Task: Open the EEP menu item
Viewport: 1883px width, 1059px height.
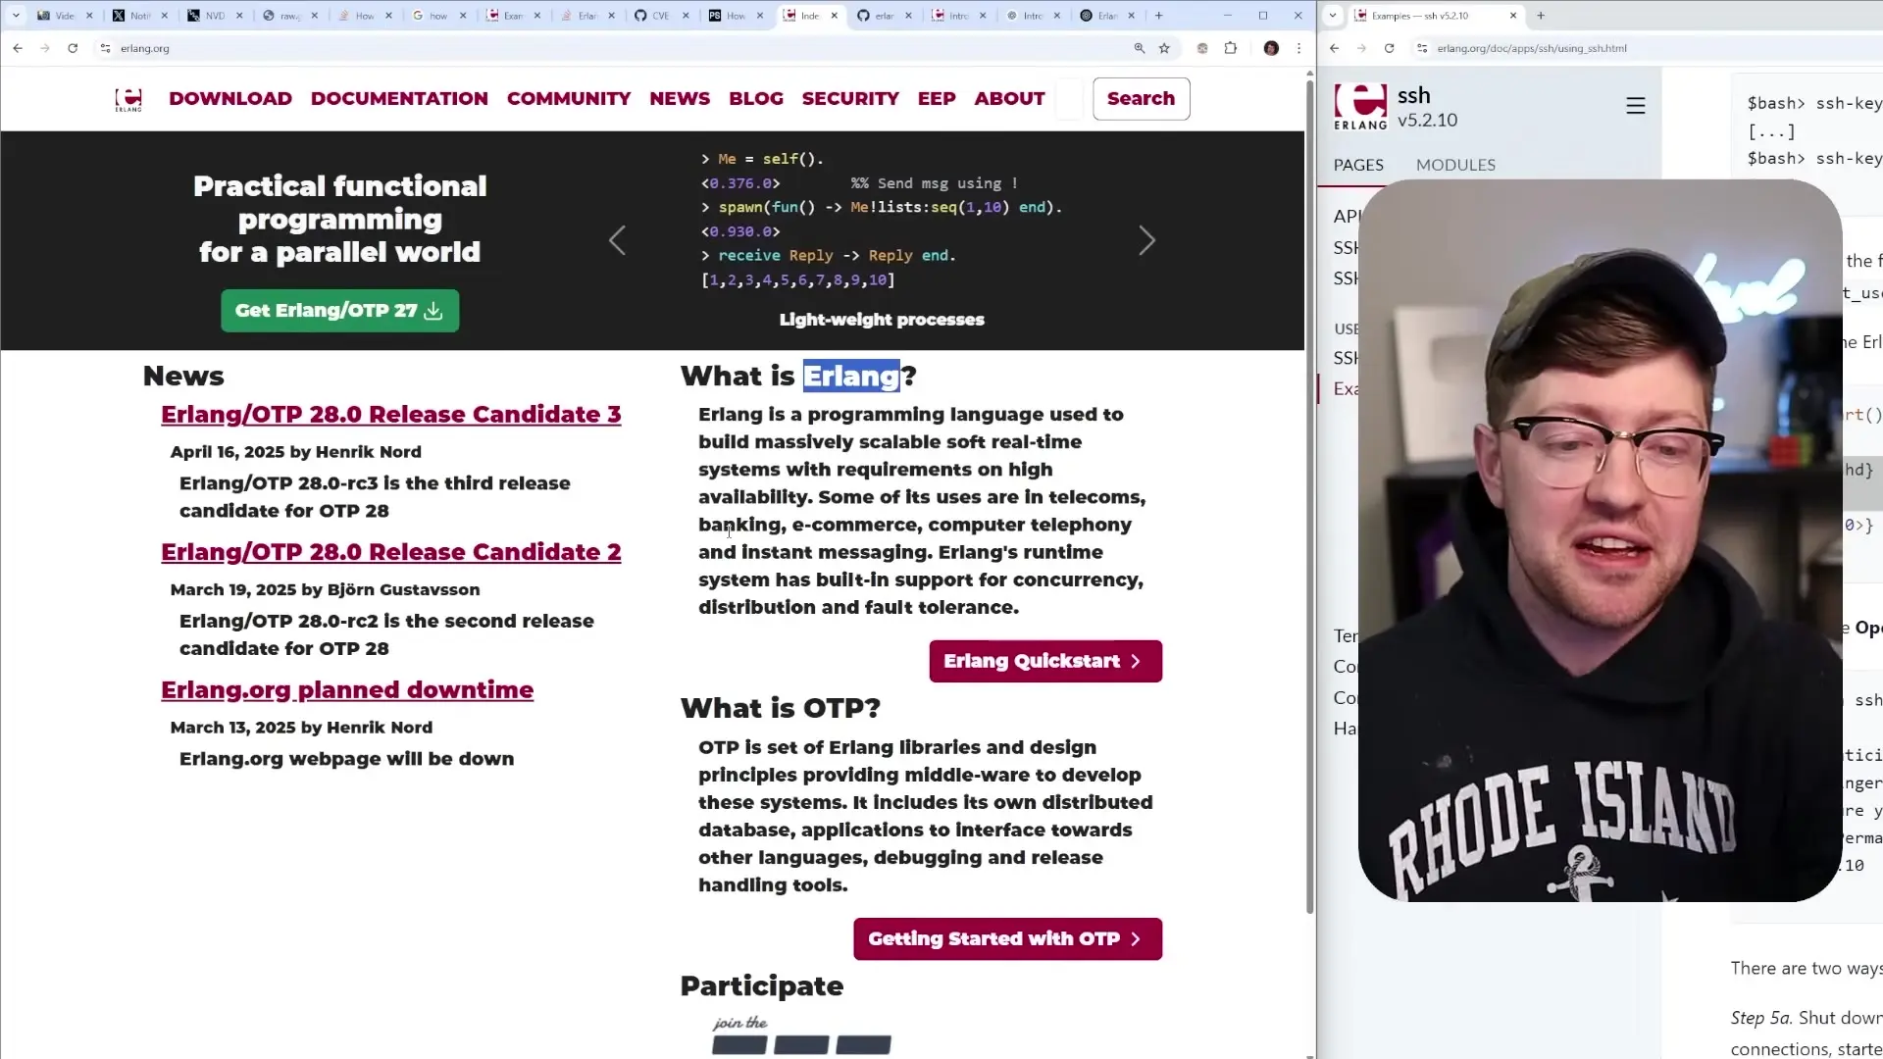Action: pos(937,98)
